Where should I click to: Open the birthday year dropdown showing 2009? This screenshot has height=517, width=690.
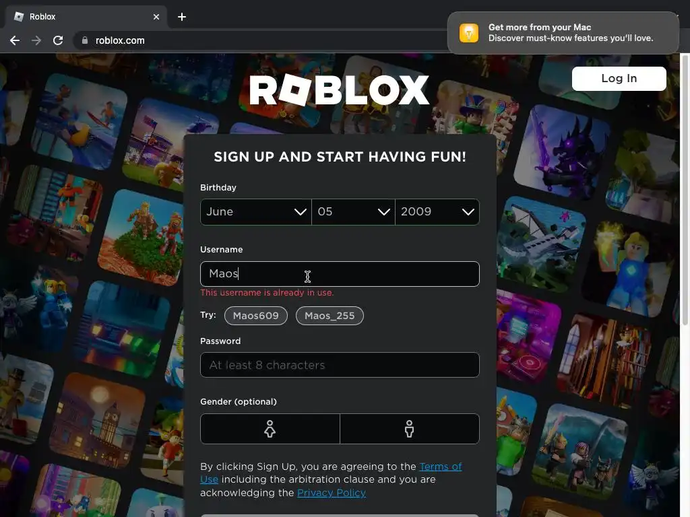(437, 212)
